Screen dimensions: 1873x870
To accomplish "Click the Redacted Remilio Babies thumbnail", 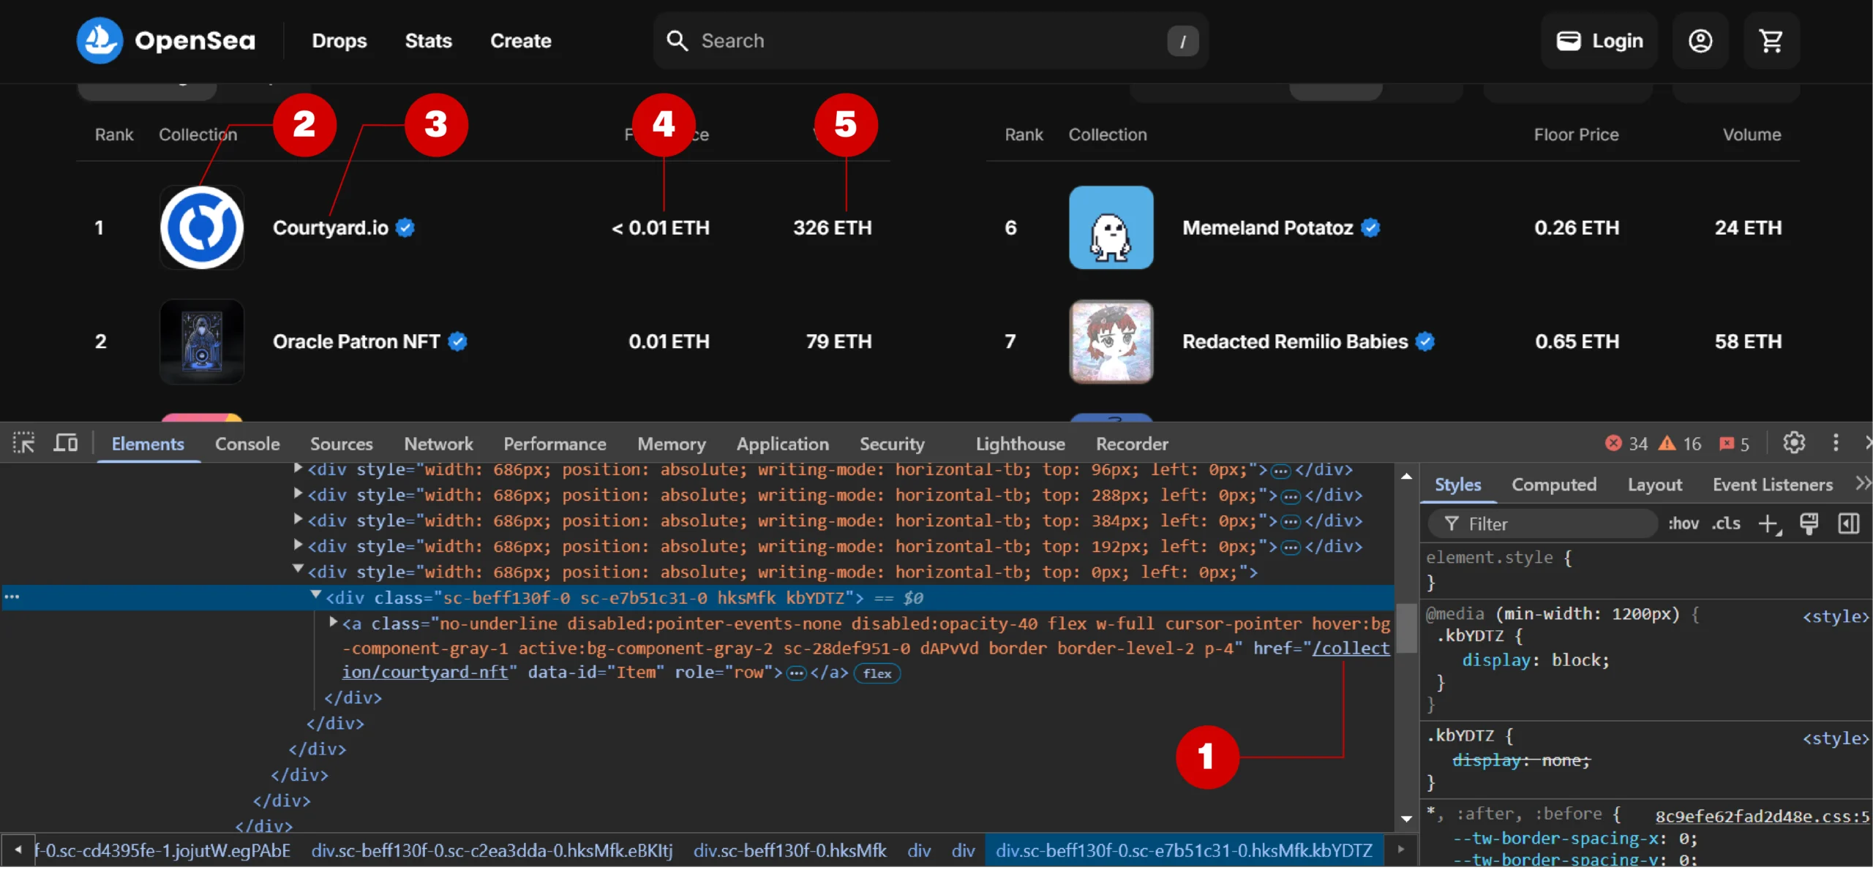I will 1111,341.
